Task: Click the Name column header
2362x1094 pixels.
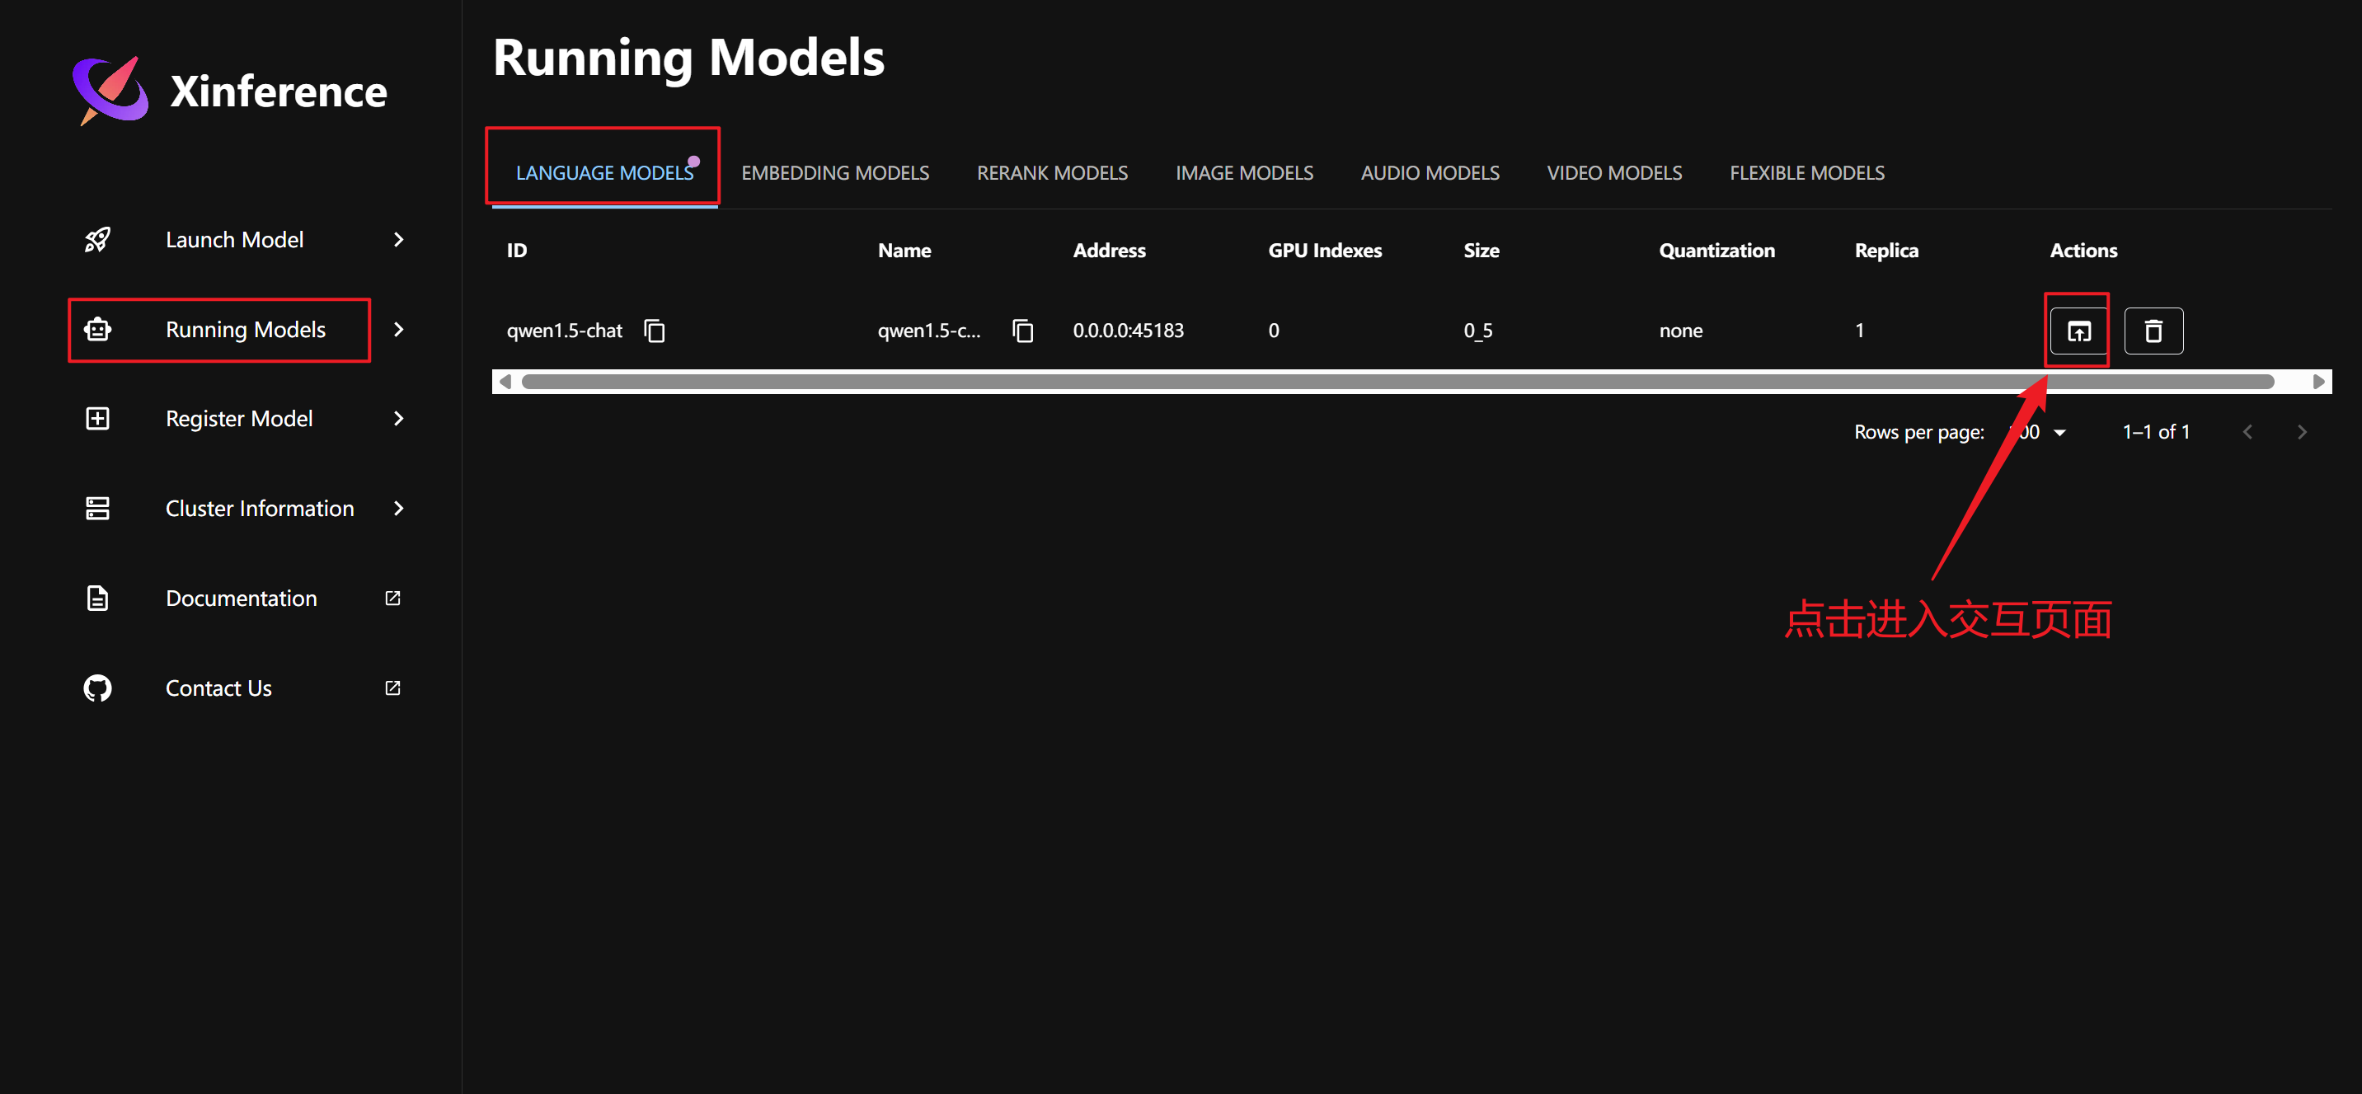Action: pyautogui.click(x=904, y=251)
